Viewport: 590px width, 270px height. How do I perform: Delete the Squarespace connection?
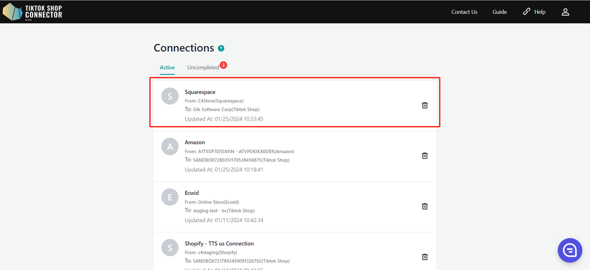[x=425, y=105]
